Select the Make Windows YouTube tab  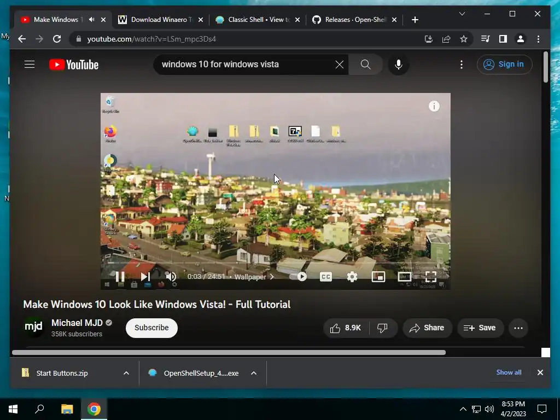tap(57, 20)
